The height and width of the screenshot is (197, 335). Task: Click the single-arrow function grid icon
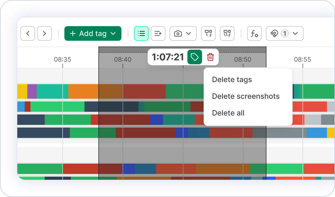pos(208,33)
